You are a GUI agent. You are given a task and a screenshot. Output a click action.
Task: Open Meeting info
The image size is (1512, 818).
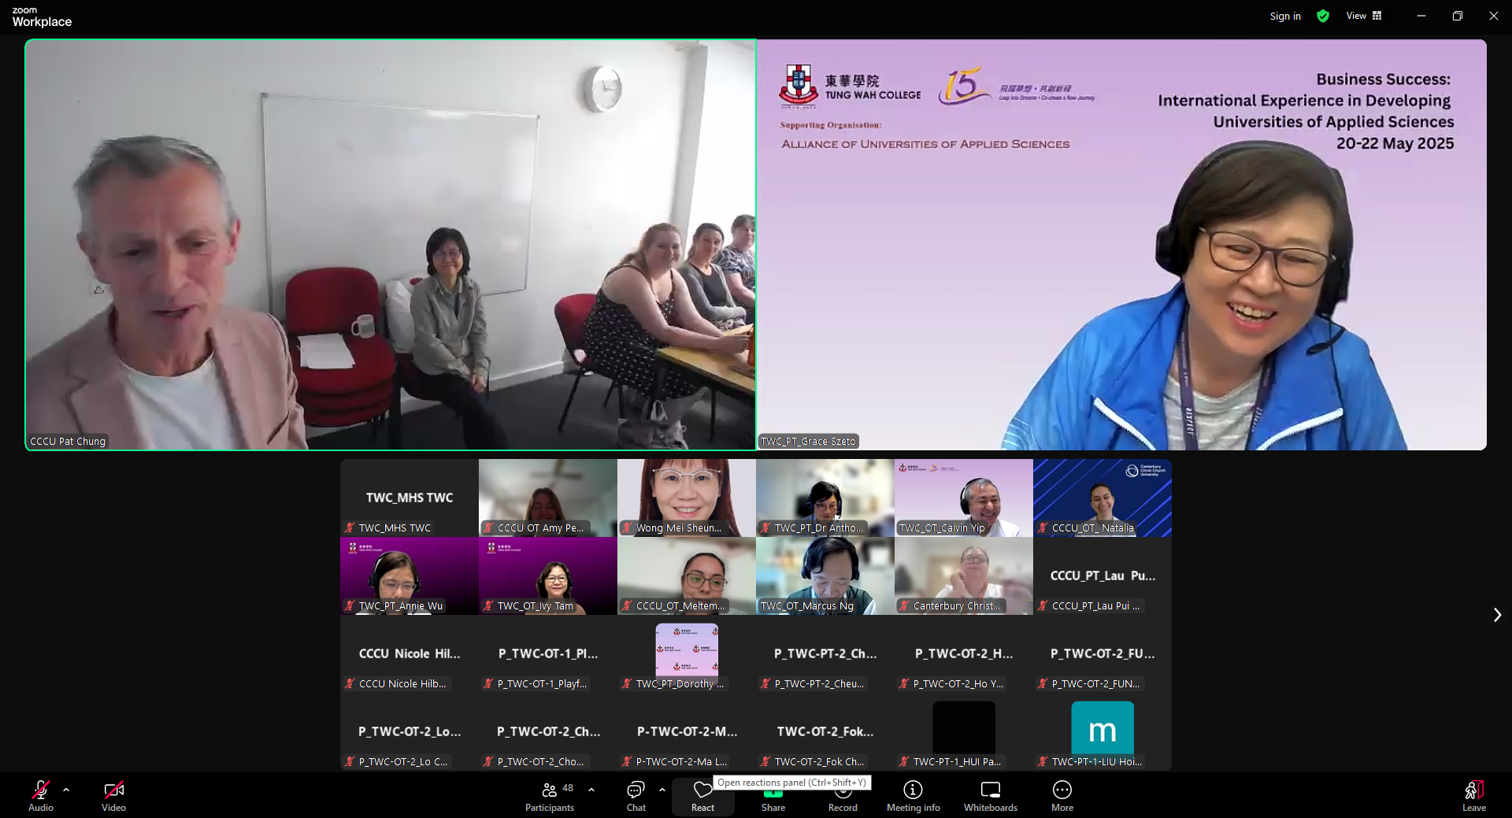pyautogui.click(x=913, y=796)
